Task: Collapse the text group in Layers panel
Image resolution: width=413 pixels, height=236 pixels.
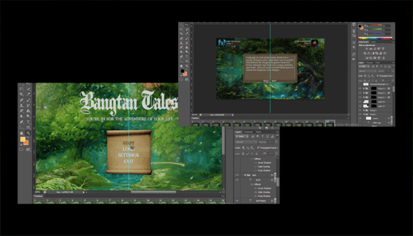Action: pos(245,175)
